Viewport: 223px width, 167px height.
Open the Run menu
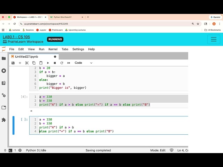41,49
